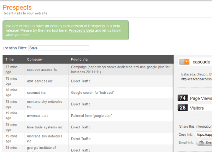Click the georgia institute of company cell
Image resolution: width=212 pixels, height=152 pixels.
click(x=46, y=148)
